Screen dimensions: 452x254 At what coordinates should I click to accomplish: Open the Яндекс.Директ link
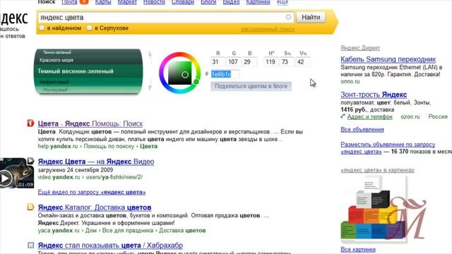pyautogui.click(x=360, y=48)
